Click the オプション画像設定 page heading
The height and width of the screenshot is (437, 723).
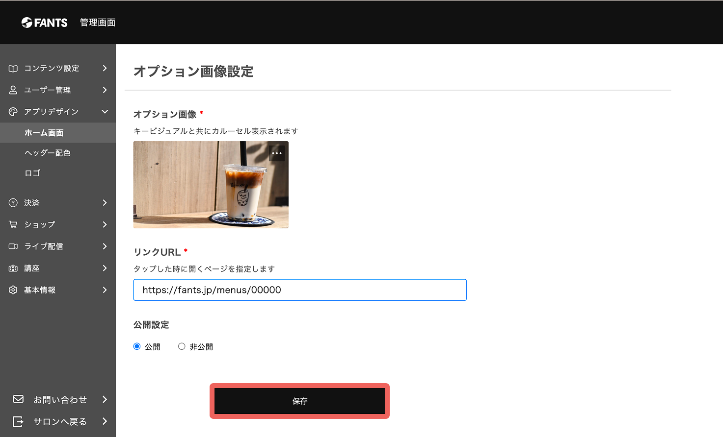coord(193,72)
